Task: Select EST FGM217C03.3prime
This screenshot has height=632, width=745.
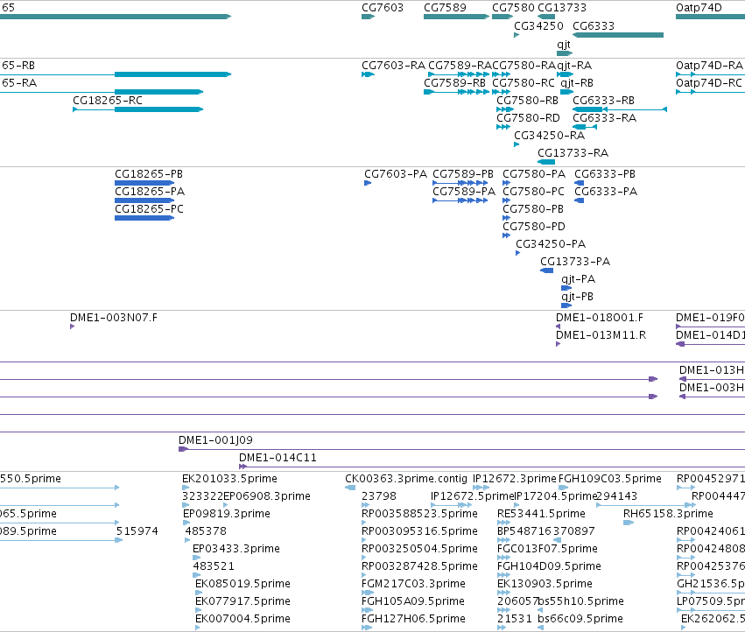Action: click(413, 584)
